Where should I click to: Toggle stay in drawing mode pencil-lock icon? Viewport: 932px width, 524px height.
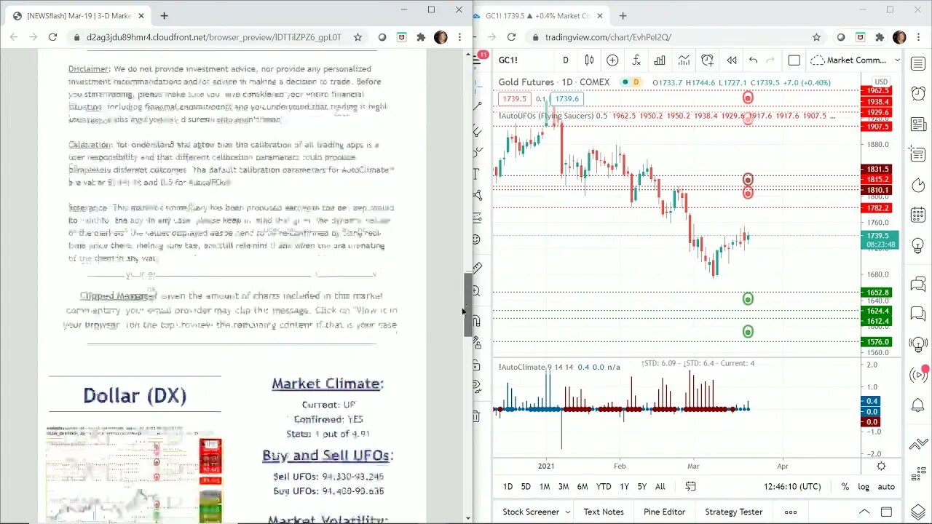[476, 343]
